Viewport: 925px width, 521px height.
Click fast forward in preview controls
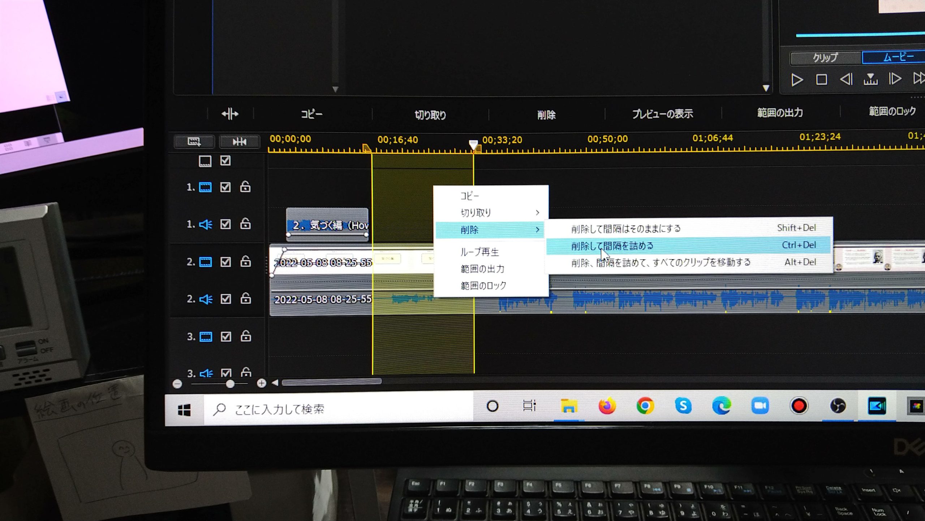[x=919, y=78]
